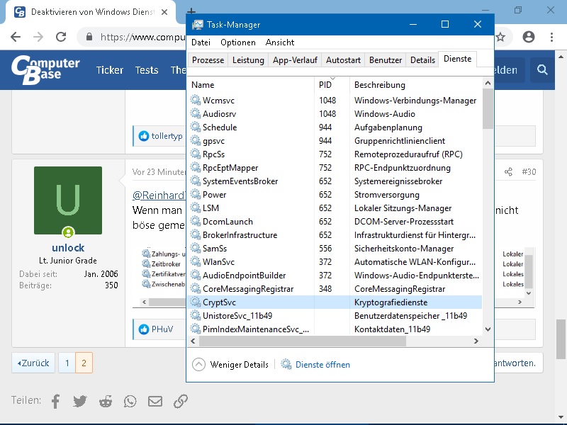Click the like icon next to PHuV
The image size is (567, 425).
[x=144, y=329]
